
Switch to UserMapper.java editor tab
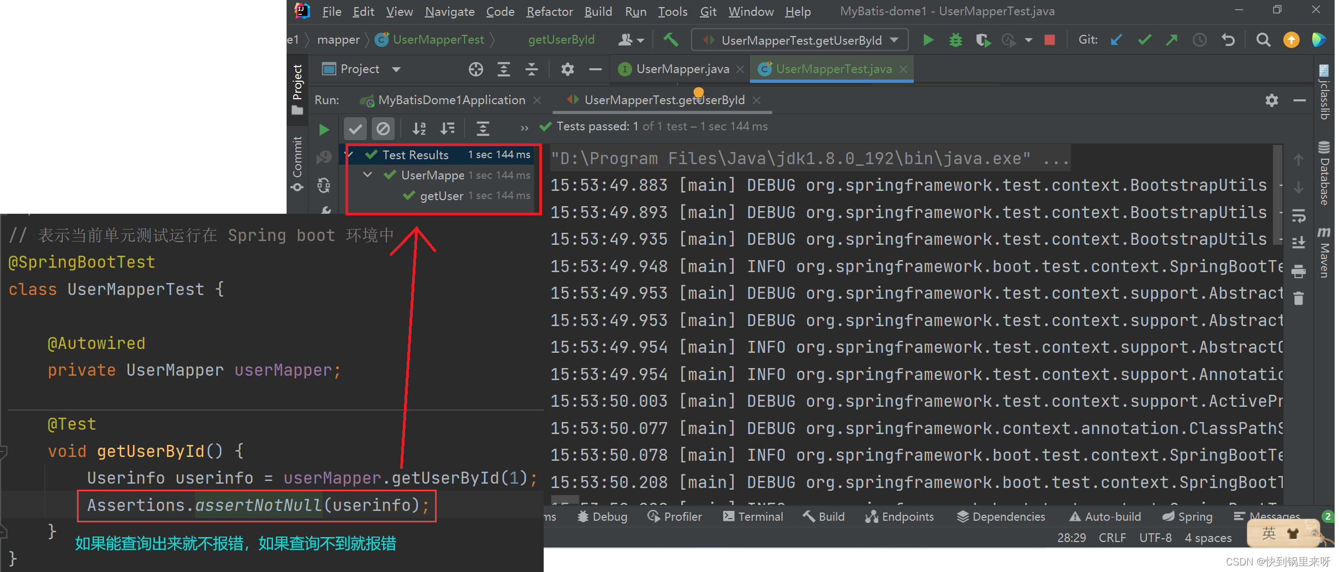682,69
